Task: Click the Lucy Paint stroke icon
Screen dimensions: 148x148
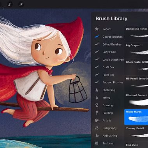Action: (97, 52)
